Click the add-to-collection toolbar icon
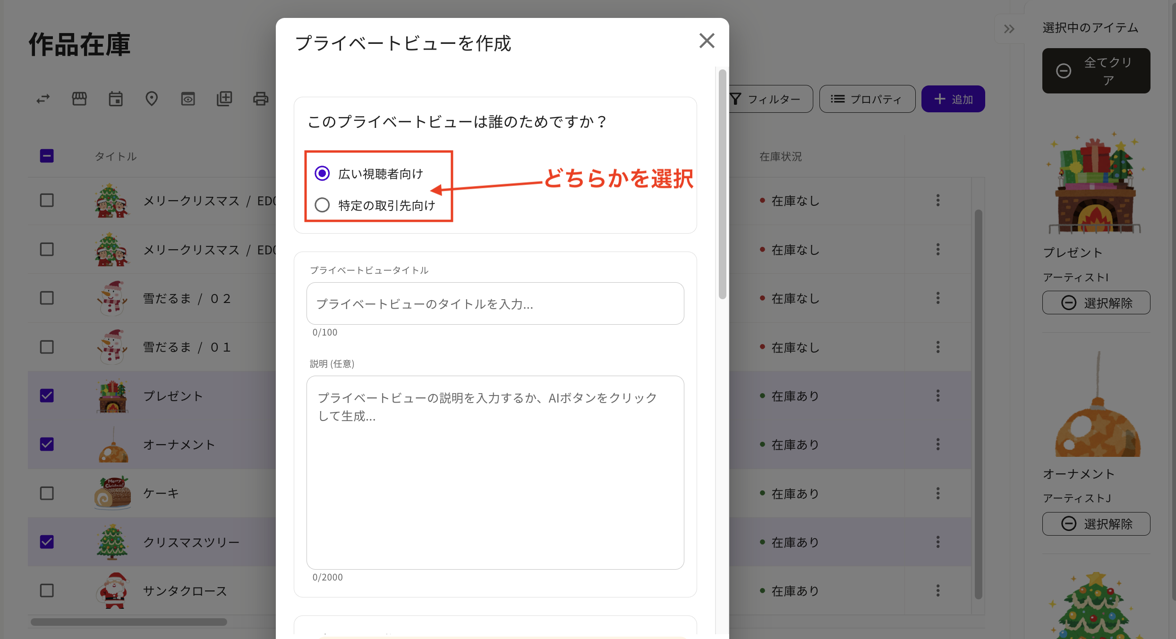The image size is (1176, 639). 224,99
